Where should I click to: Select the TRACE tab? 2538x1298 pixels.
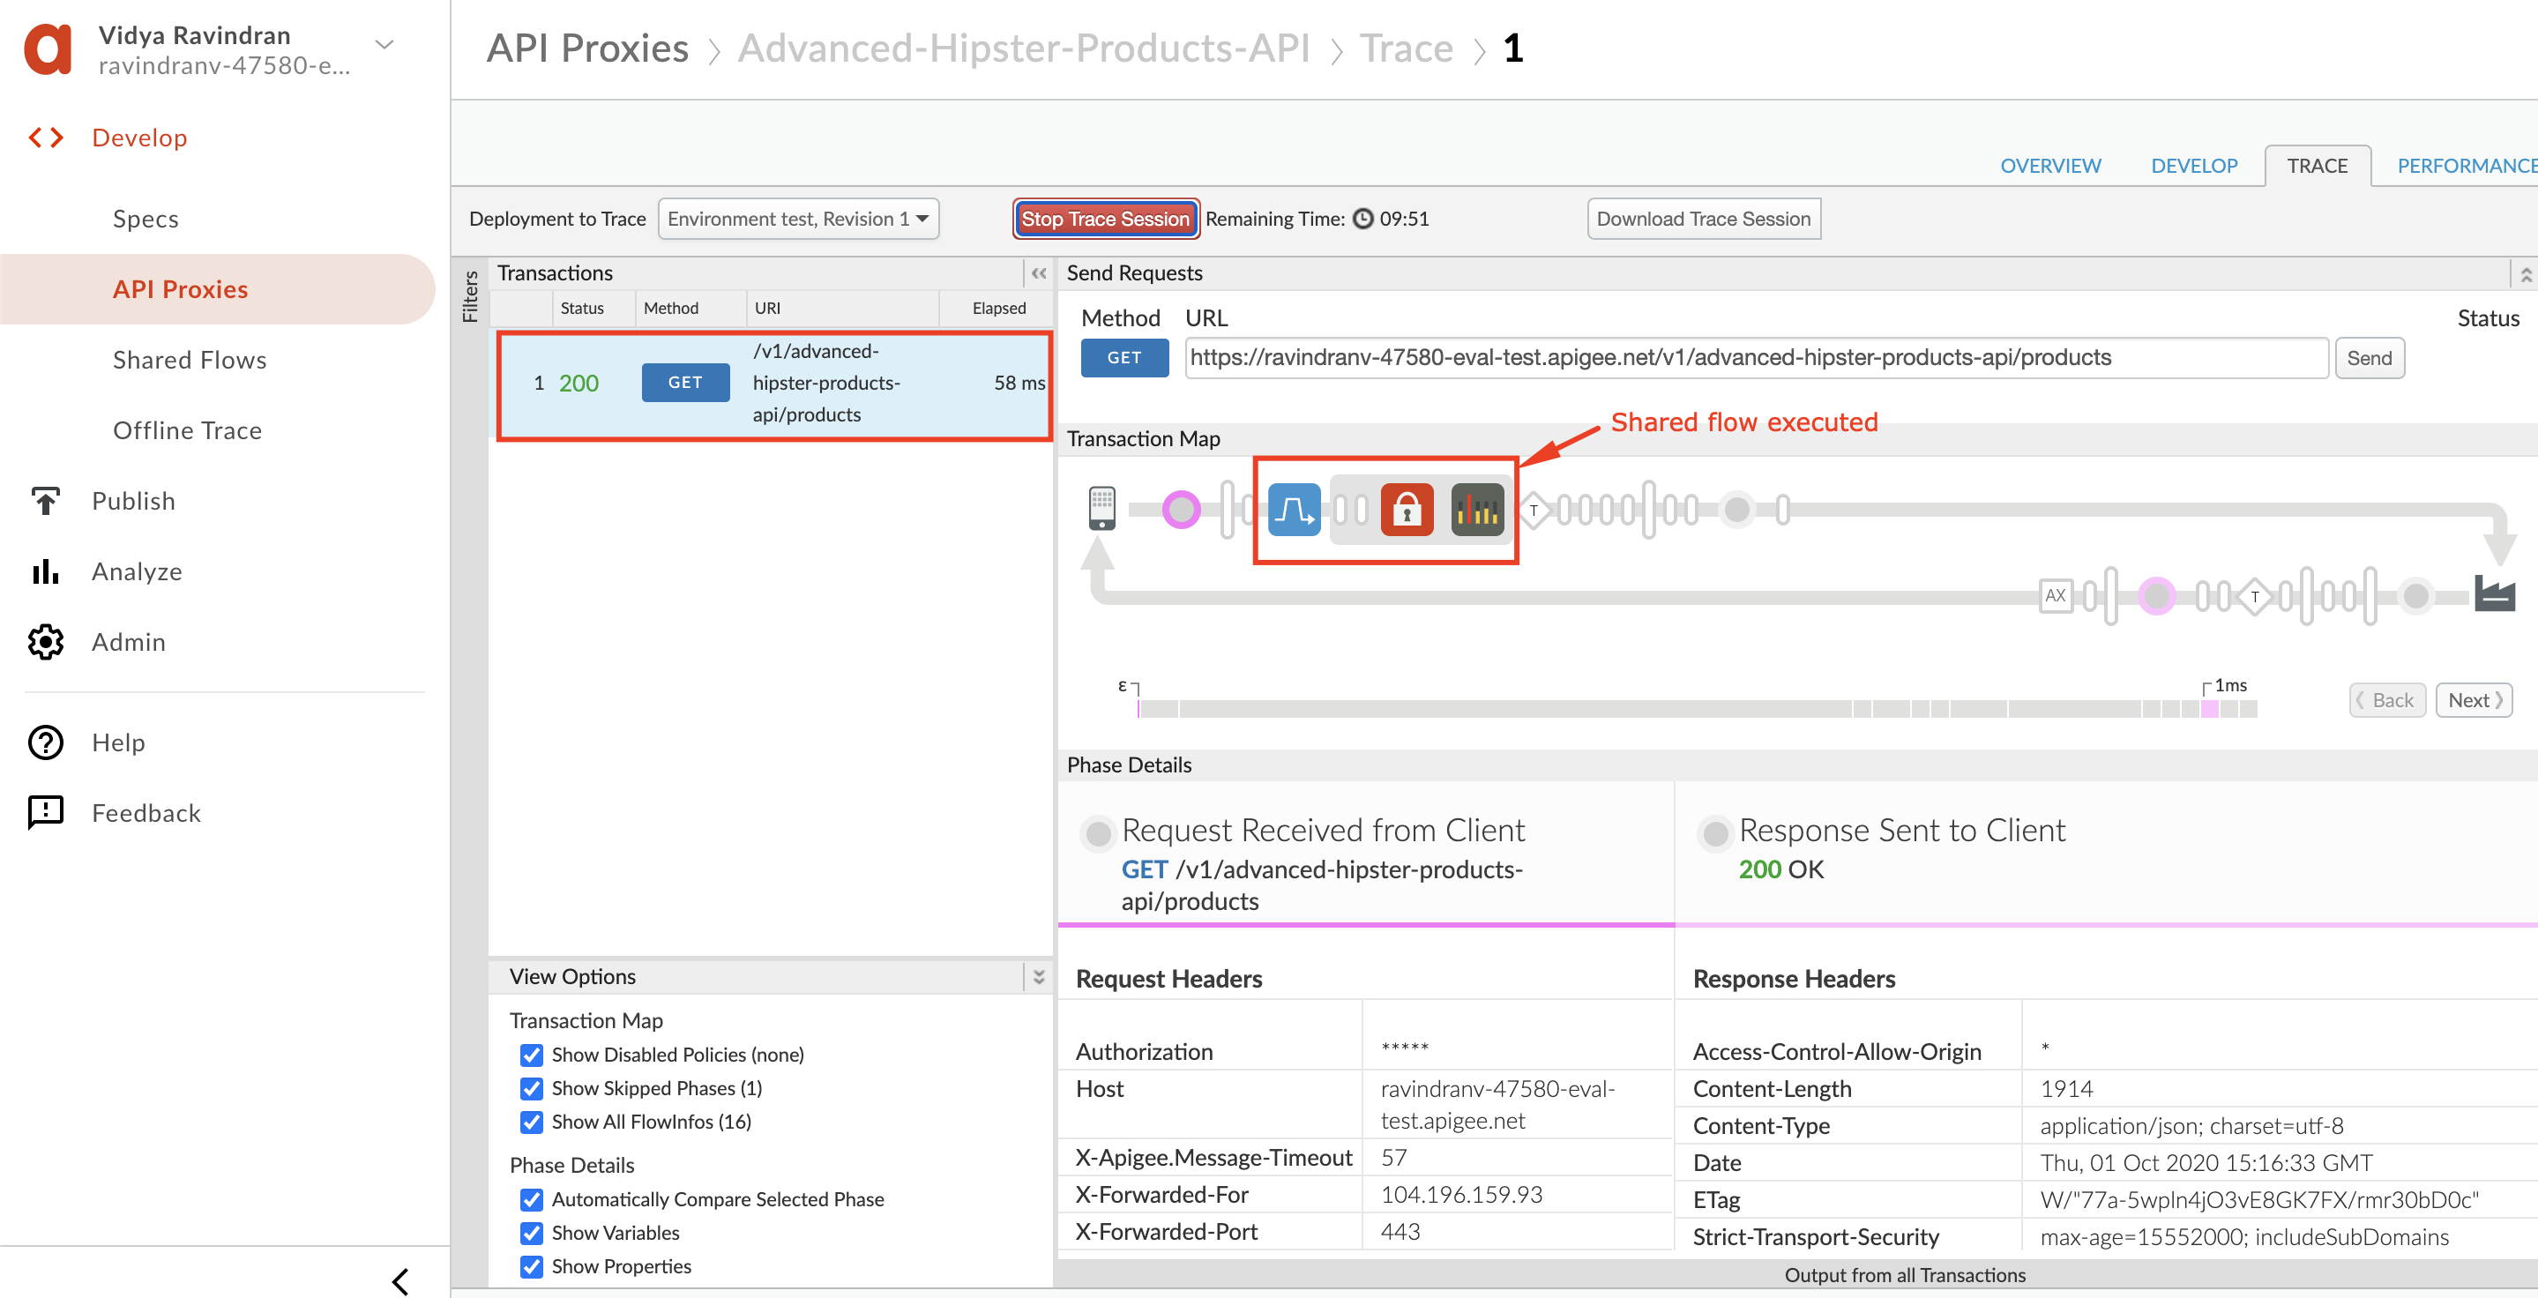2318,166
